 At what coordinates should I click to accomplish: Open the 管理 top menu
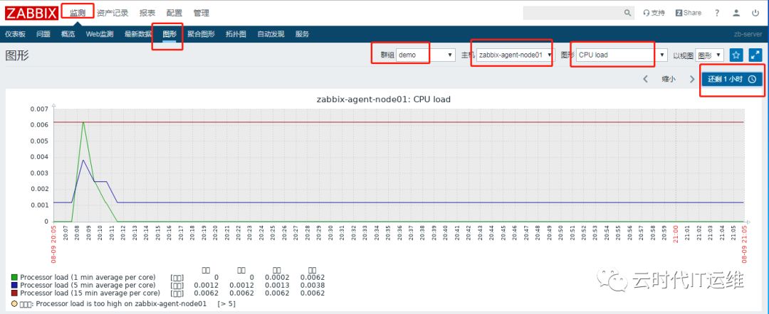(201, 13)
